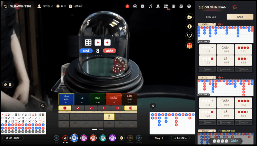The height and width of the screenshot is (146, 257).
Task: Open Lịch sử history
Action: [x=76, y=6]
